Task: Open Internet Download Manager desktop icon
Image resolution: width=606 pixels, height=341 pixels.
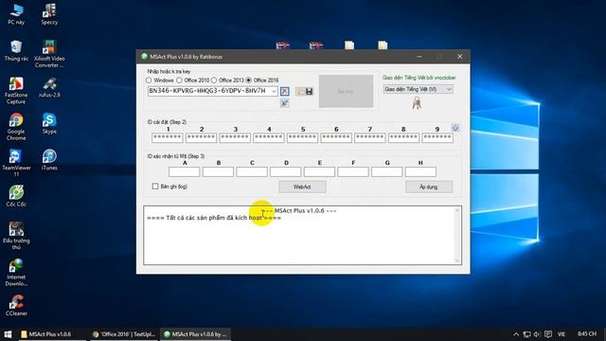Action: click(x=16, y=272)
